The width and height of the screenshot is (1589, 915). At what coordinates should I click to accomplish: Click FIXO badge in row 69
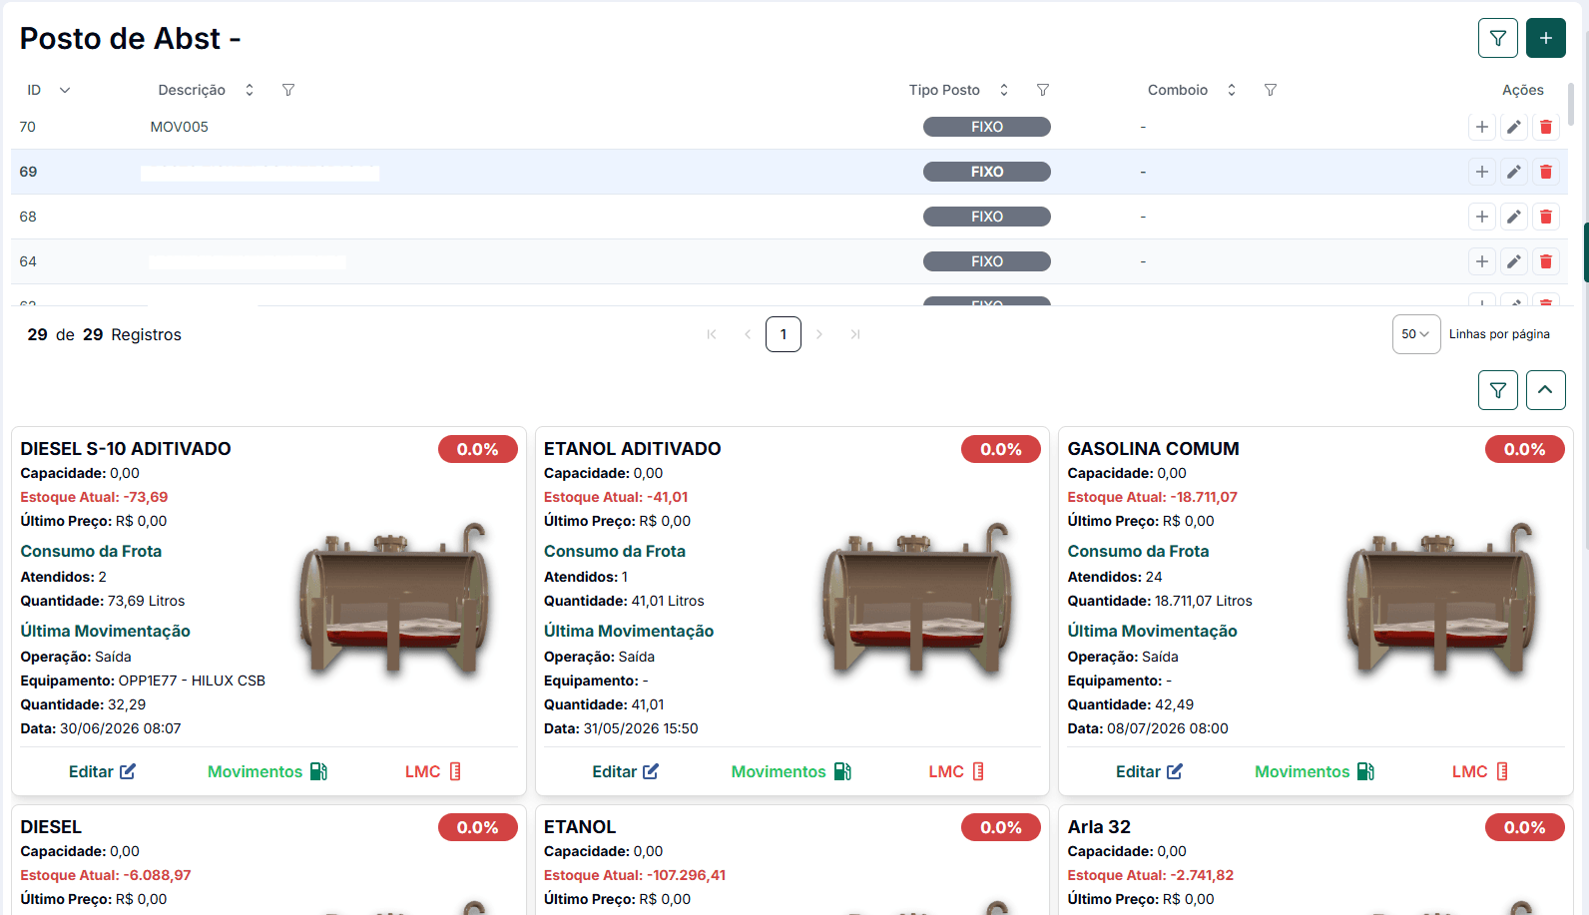[x=986, y=172]
